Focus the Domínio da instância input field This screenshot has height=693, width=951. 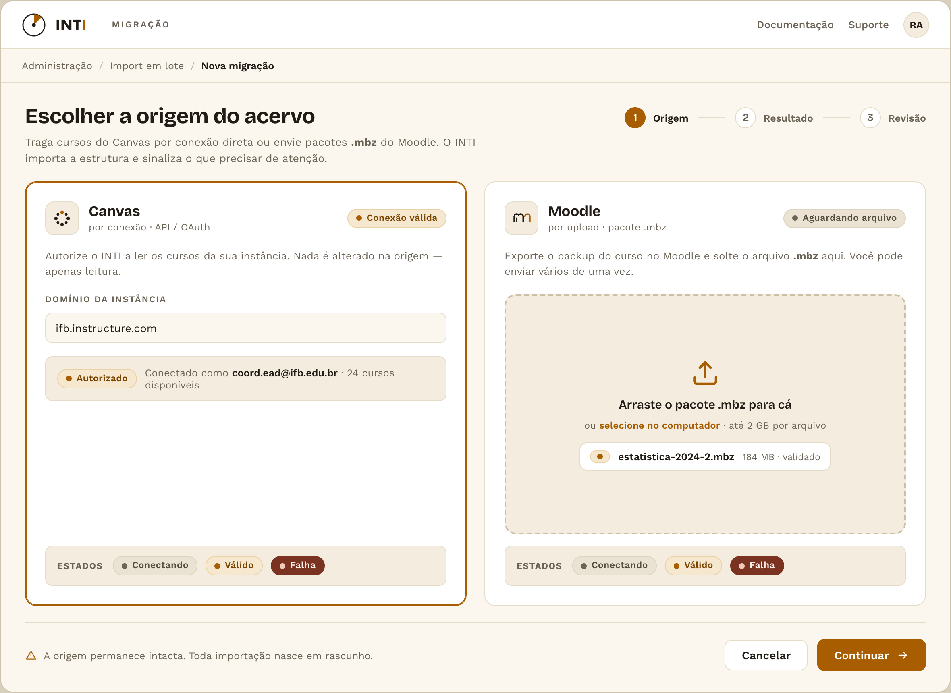pos(245,328)
